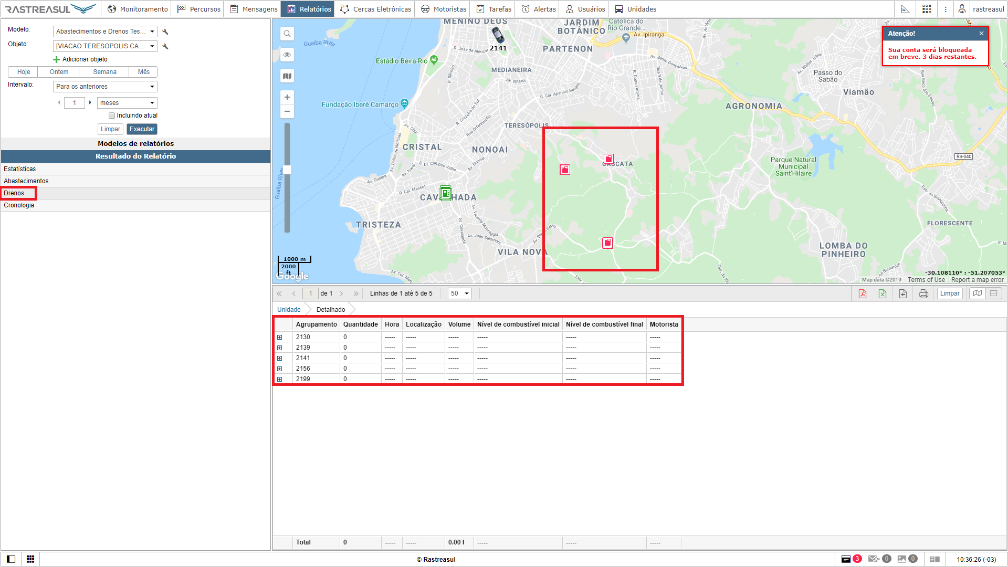Zoom in on the map
The width and height of the screenshot is (1008, 567).
tap(287, 97)
